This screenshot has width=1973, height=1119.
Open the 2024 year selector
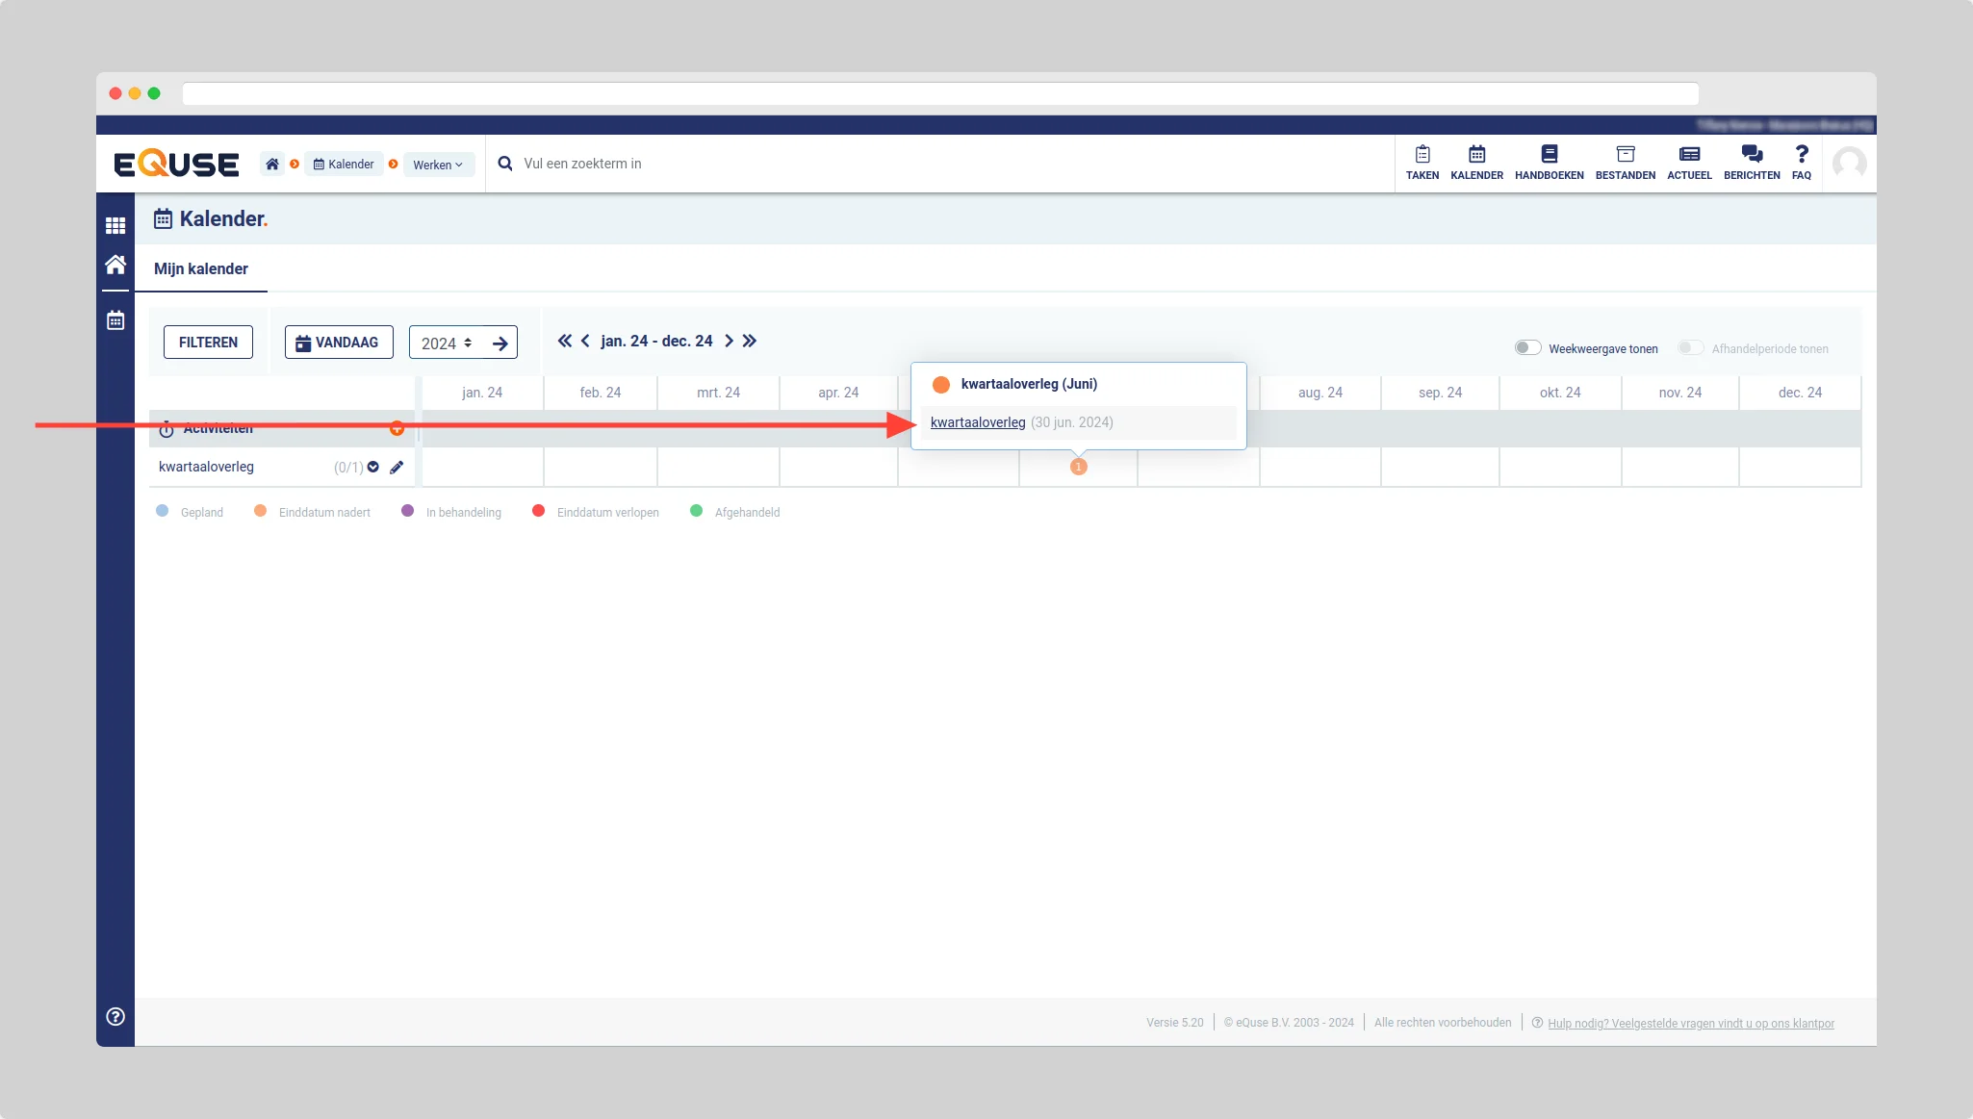click(x=448, y=343)
